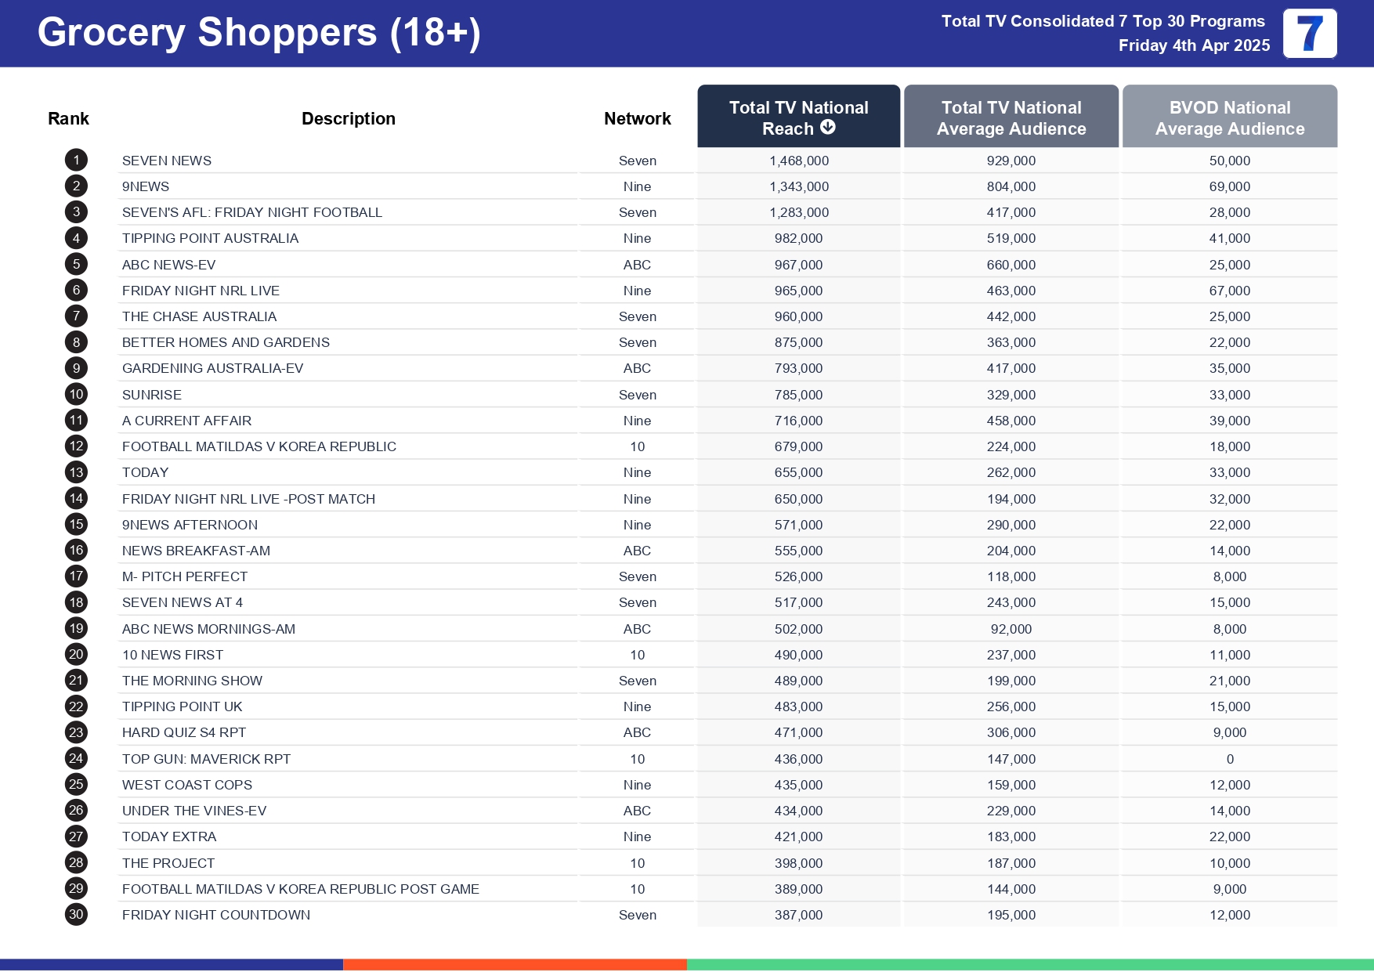Screen dimensions: 1374x972
Task: Click the Grocery Shoppers (18+) title
Action: (259, 33)
